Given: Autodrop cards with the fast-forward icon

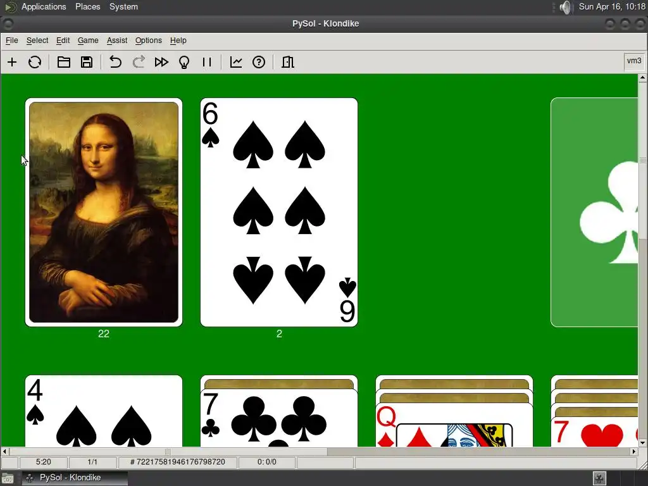Looking at the screenshot, I should tap(161, 62).
